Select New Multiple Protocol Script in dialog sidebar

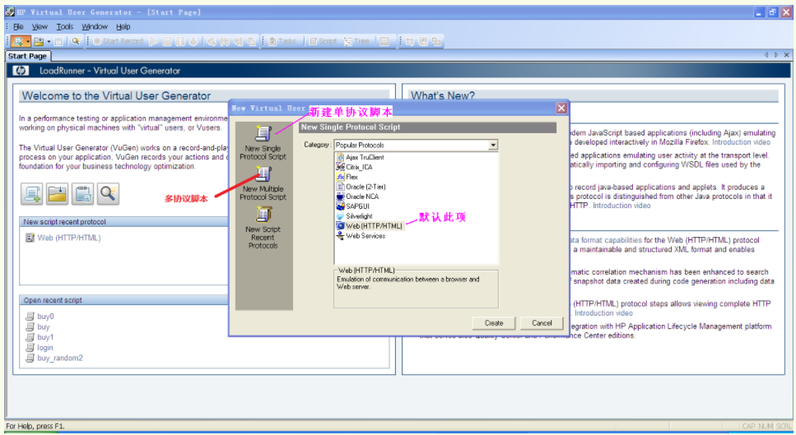[x=263, y=183]
